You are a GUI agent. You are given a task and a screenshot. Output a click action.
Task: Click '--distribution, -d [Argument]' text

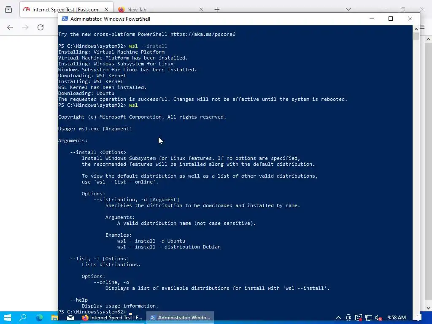coord(136,200)
